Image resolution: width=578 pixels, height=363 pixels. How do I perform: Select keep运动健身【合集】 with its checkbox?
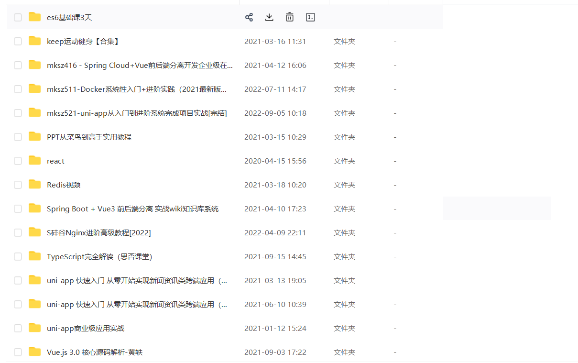coord(18,42)
